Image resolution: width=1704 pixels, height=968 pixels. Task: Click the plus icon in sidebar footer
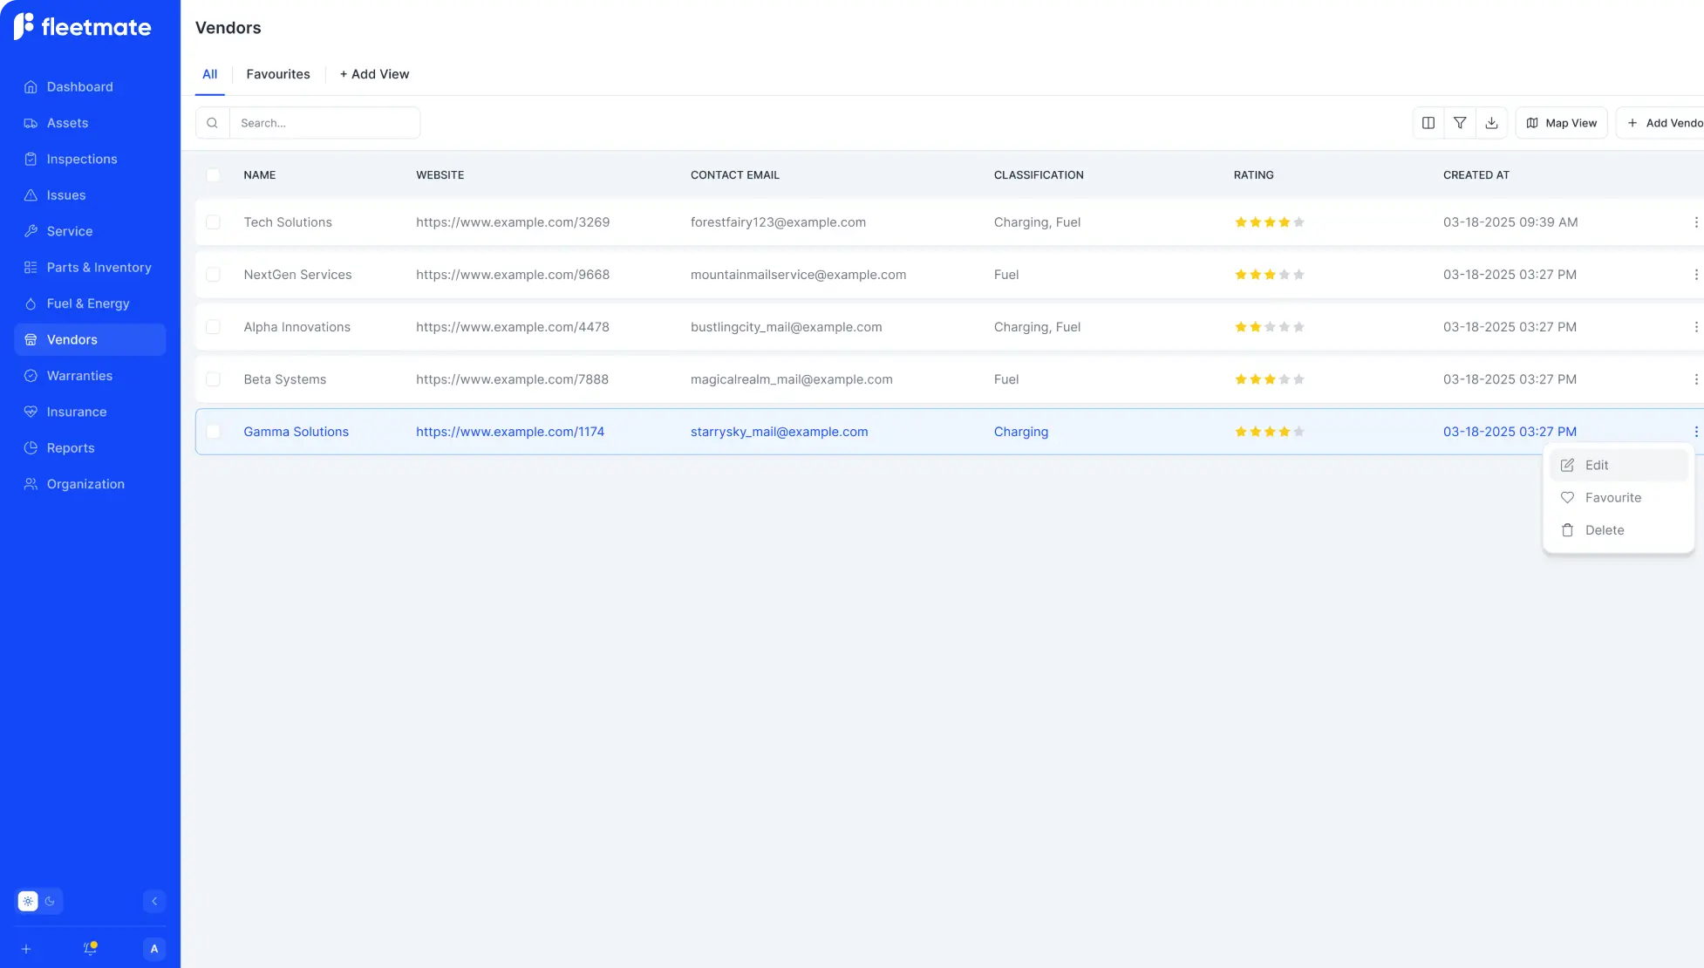pyautogui.click(x=26, y=949)
